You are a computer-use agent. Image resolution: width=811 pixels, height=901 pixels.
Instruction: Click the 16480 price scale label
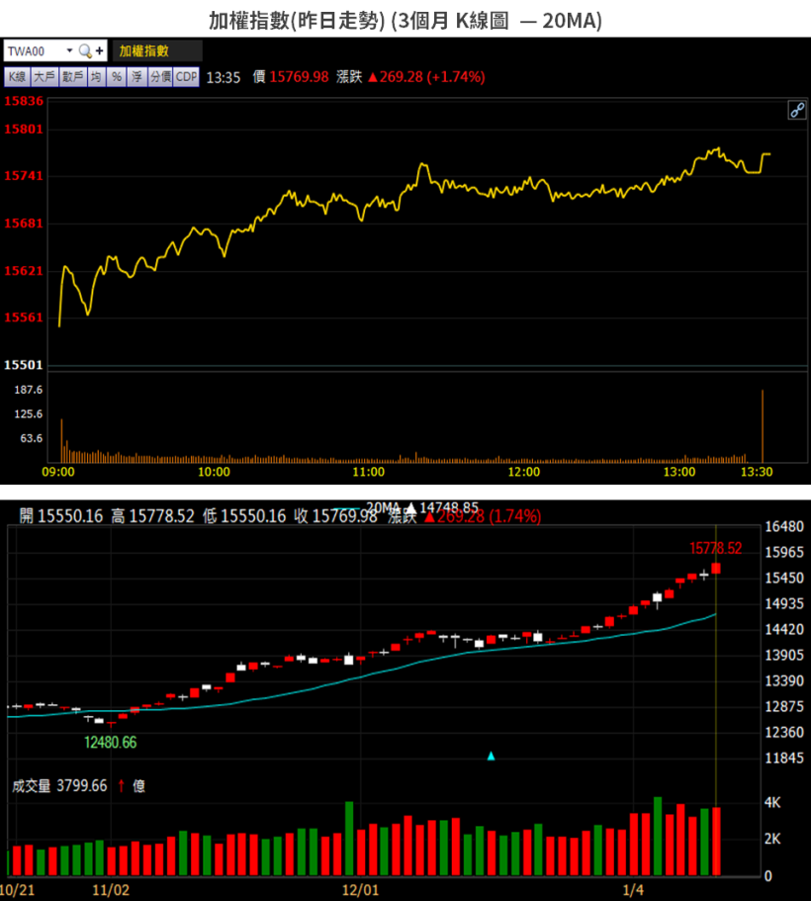(x=784, y=526)
